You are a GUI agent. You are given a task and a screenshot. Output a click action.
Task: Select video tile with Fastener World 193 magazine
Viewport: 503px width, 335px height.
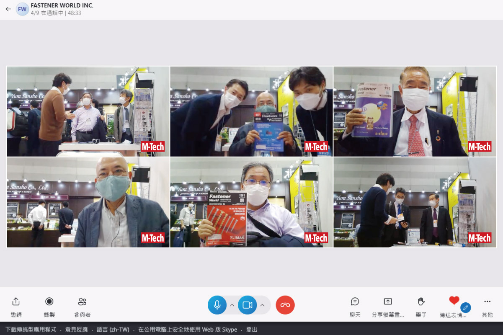click(x=415, y=111)
